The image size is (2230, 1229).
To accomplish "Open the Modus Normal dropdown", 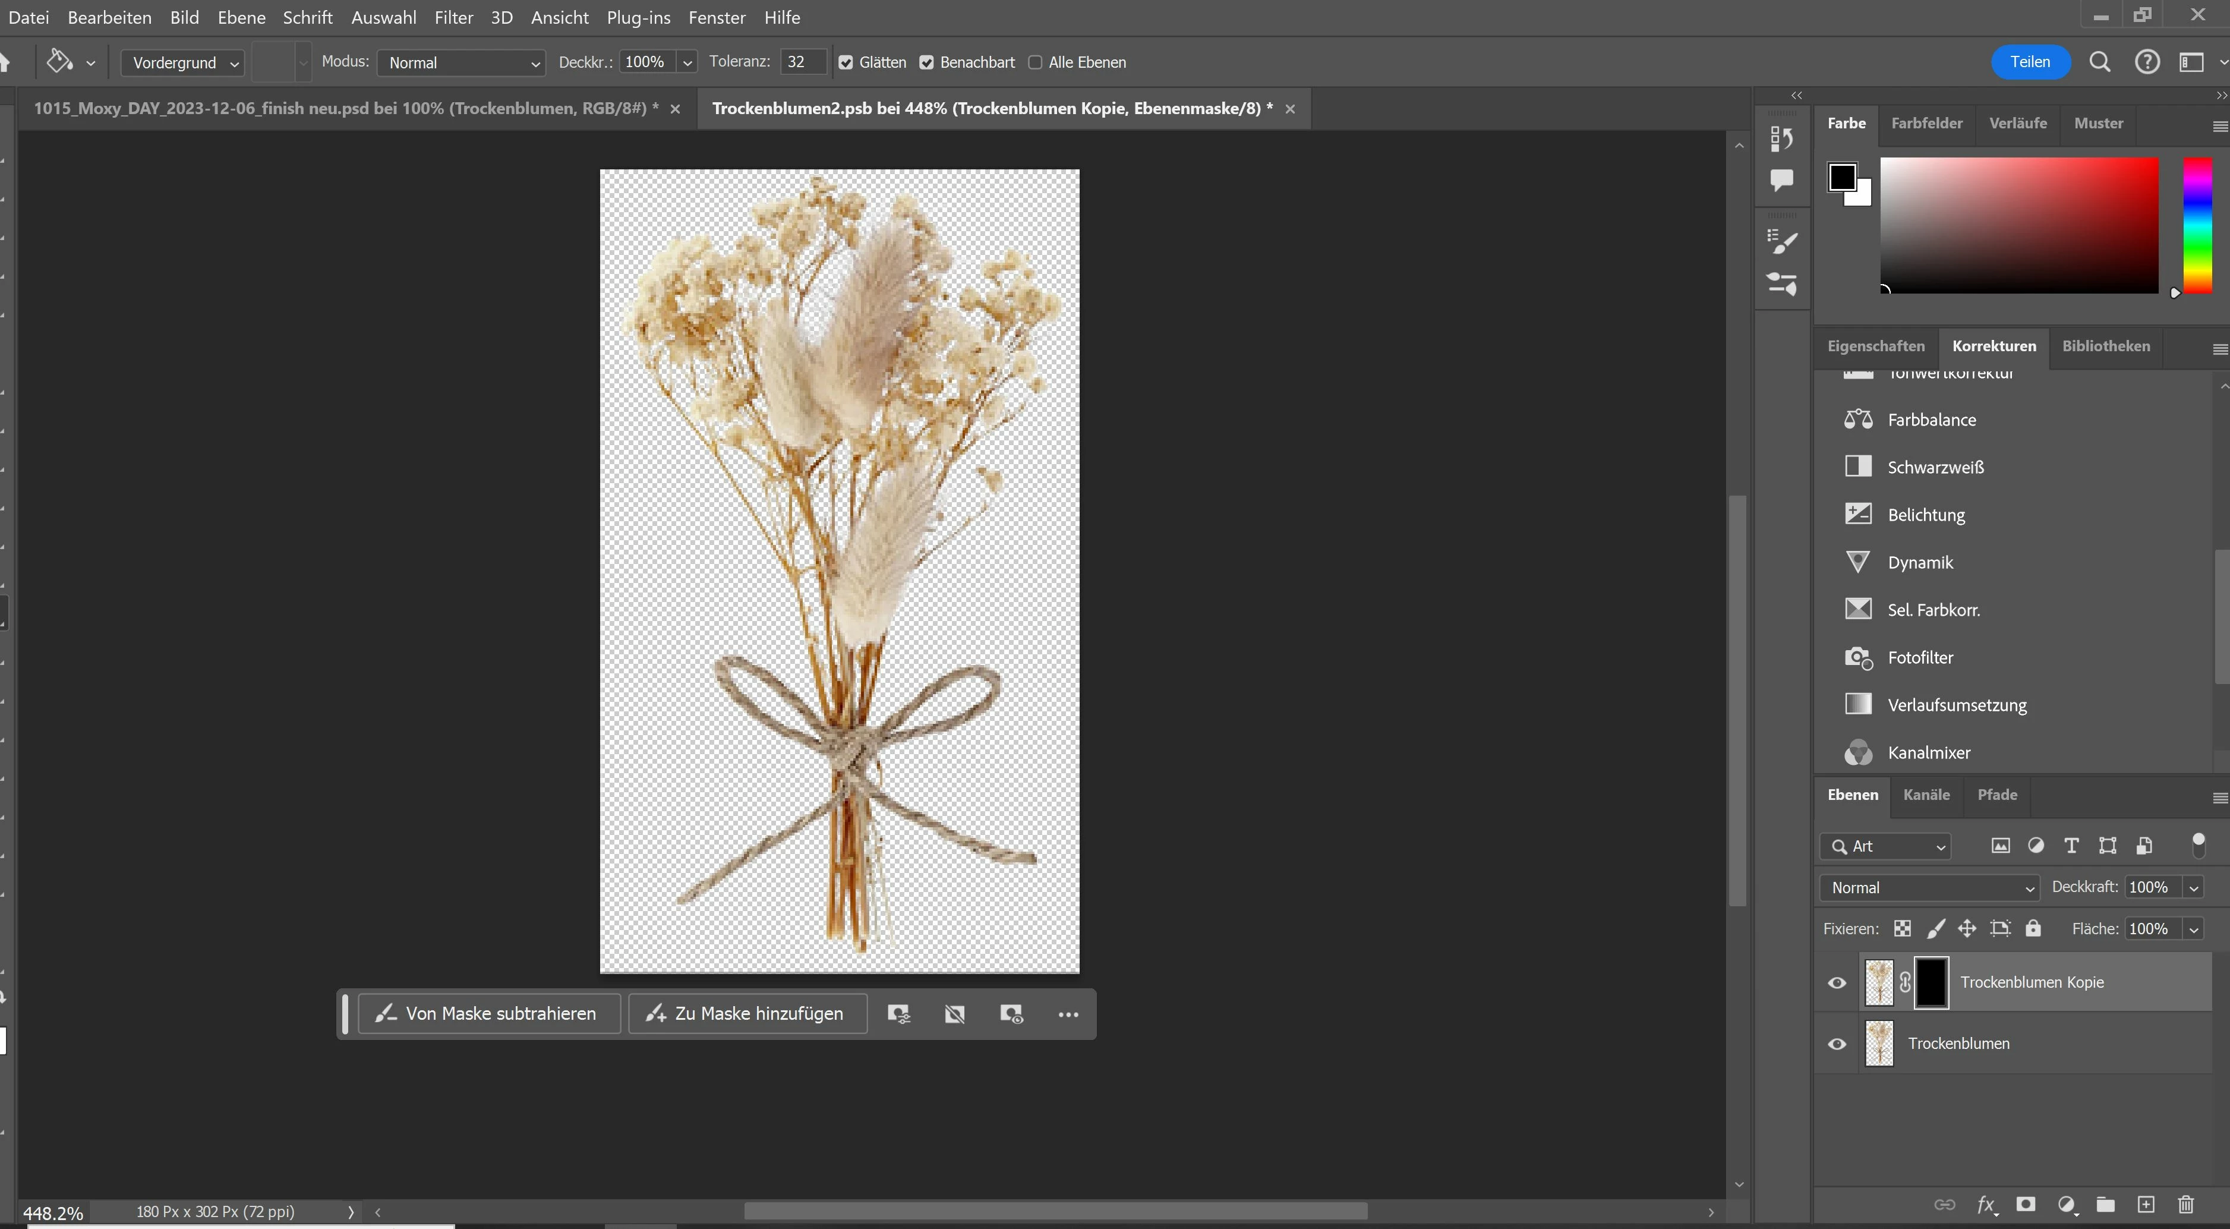I will [462, 62].
